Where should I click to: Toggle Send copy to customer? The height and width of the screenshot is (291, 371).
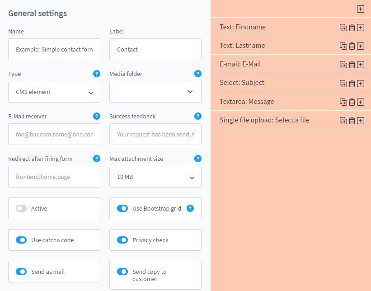click(x=122, y=272)
